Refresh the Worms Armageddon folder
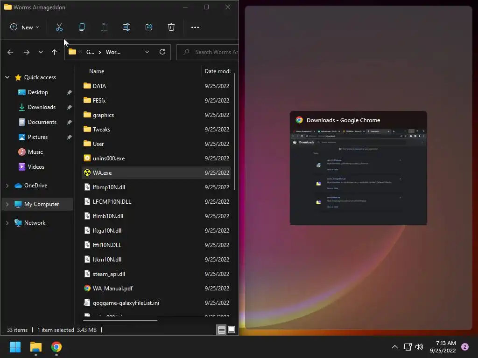Screen dimensions: 478x358 coord(162,52)
